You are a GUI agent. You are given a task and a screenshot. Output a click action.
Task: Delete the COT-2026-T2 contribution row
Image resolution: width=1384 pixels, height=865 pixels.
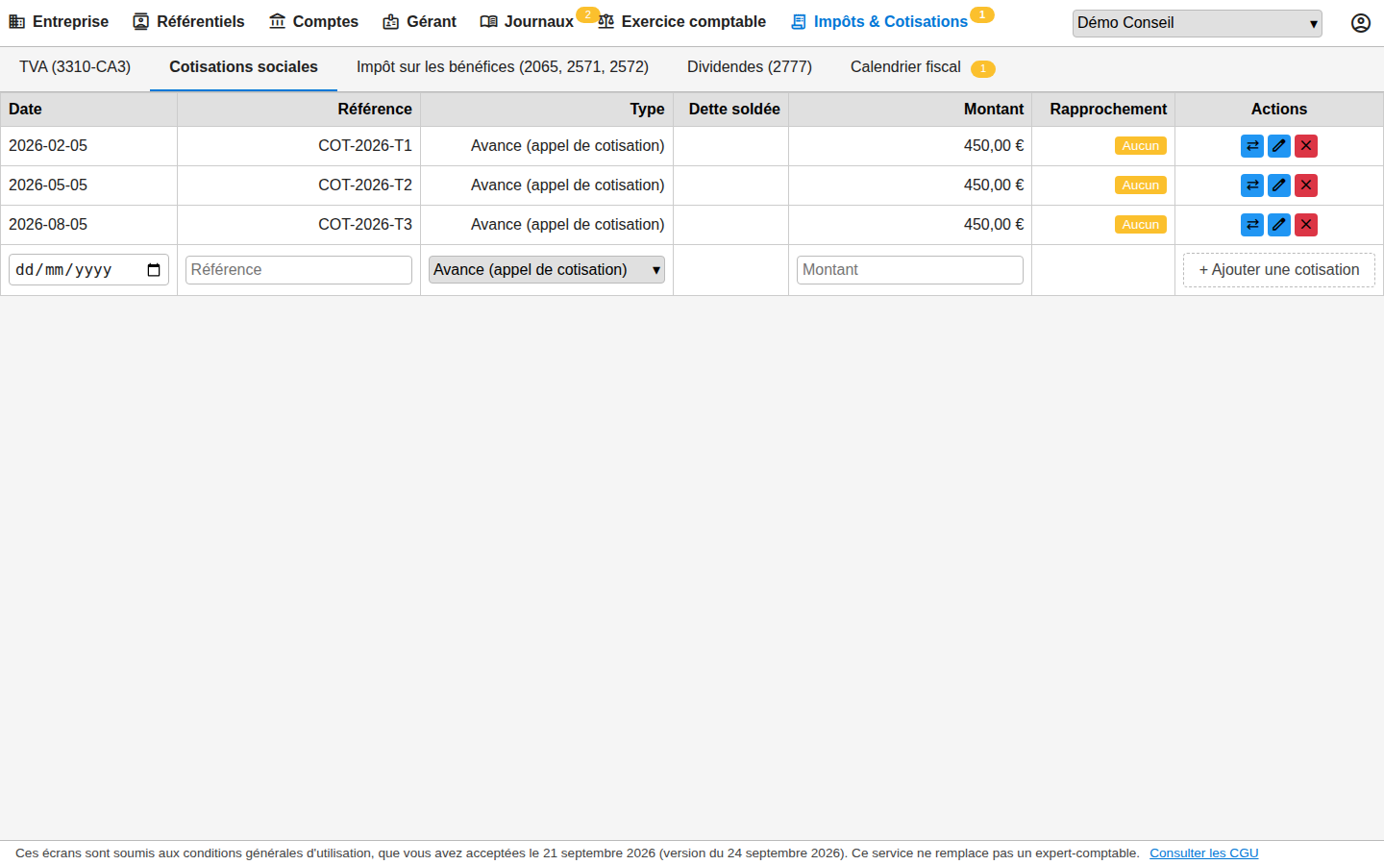click(1306, 185)
